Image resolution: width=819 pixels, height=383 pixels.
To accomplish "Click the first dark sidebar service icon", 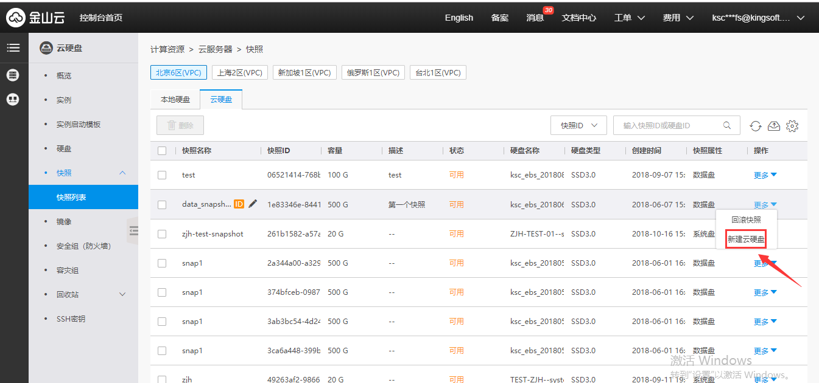I will coord(13,75).
